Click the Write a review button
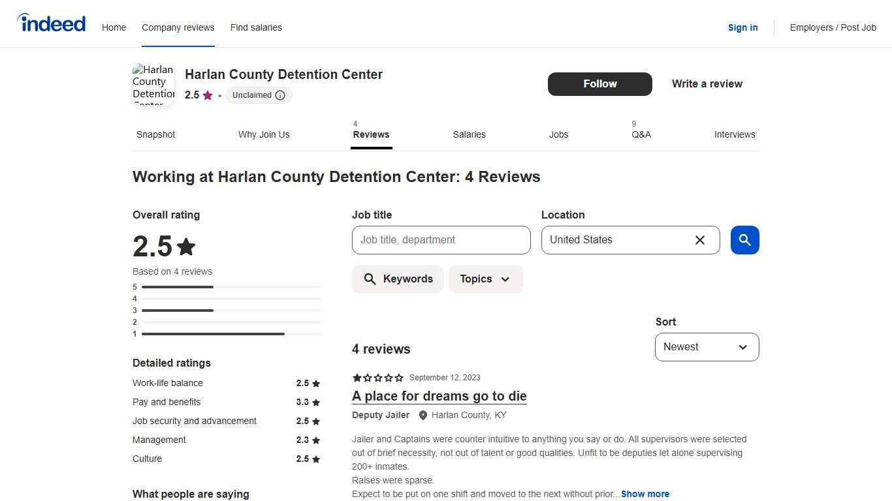Viewport: 892px width, 501px height. (707, 84)
